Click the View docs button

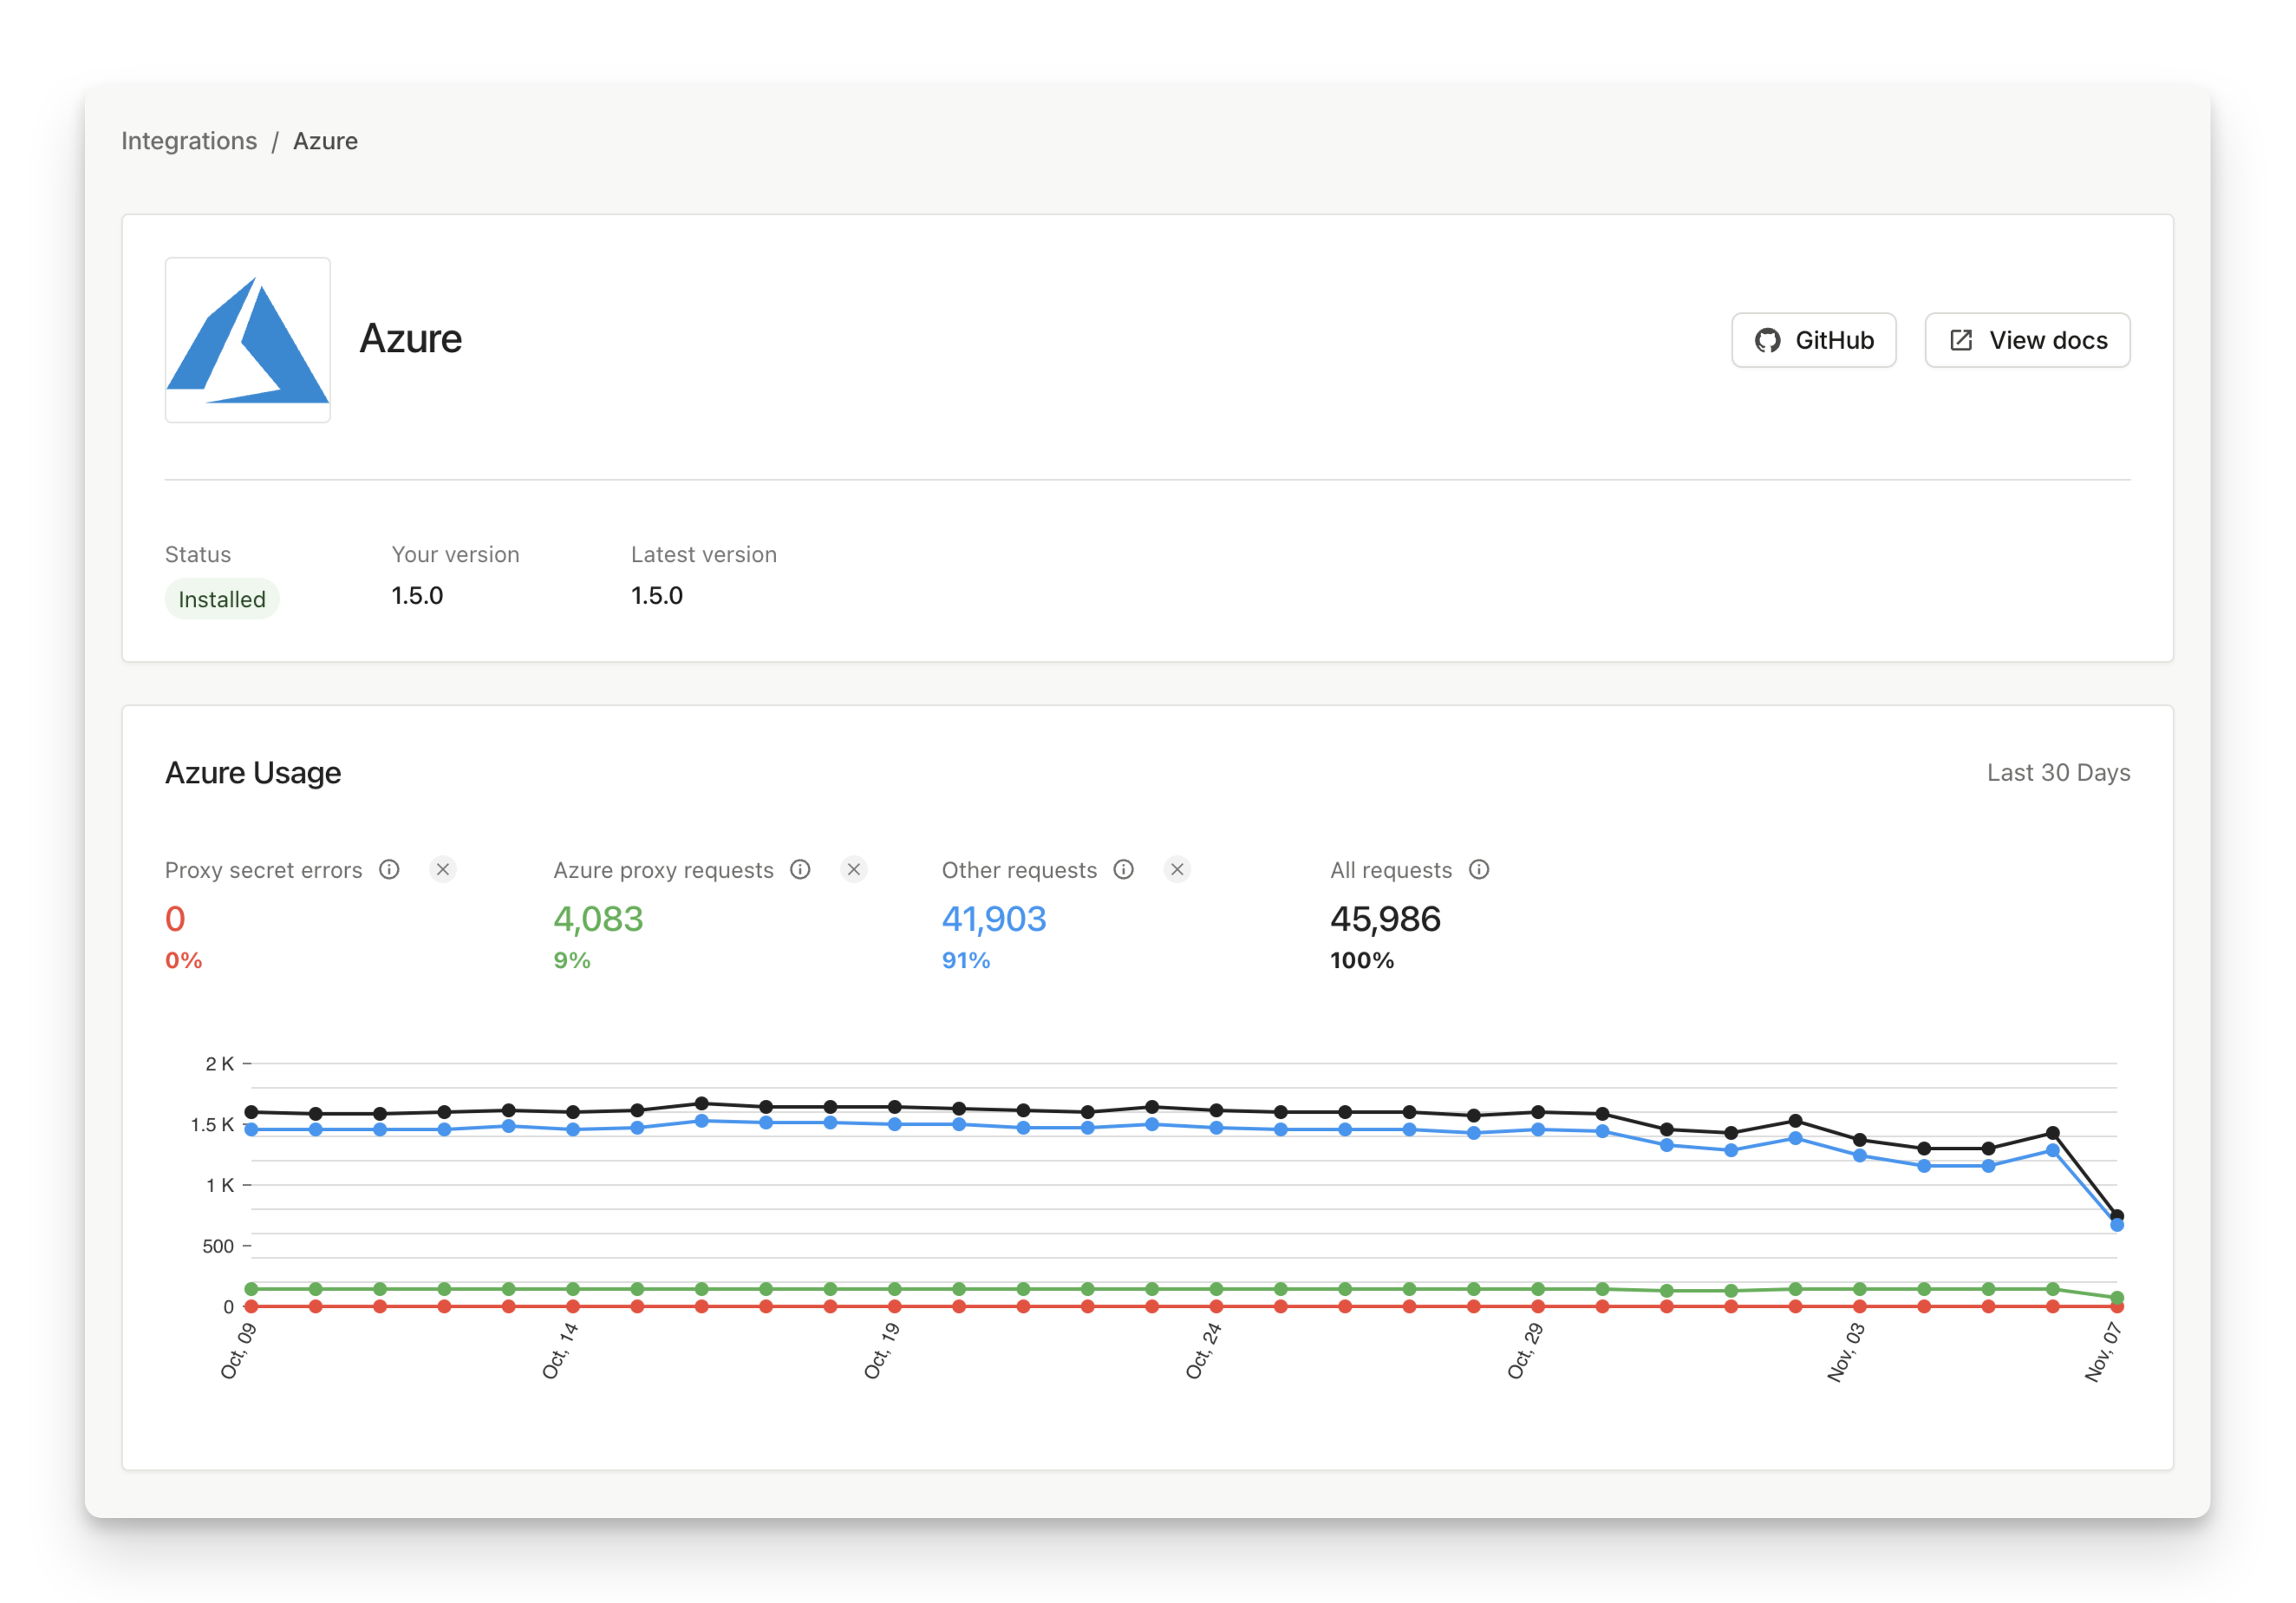coord(2026,340)
